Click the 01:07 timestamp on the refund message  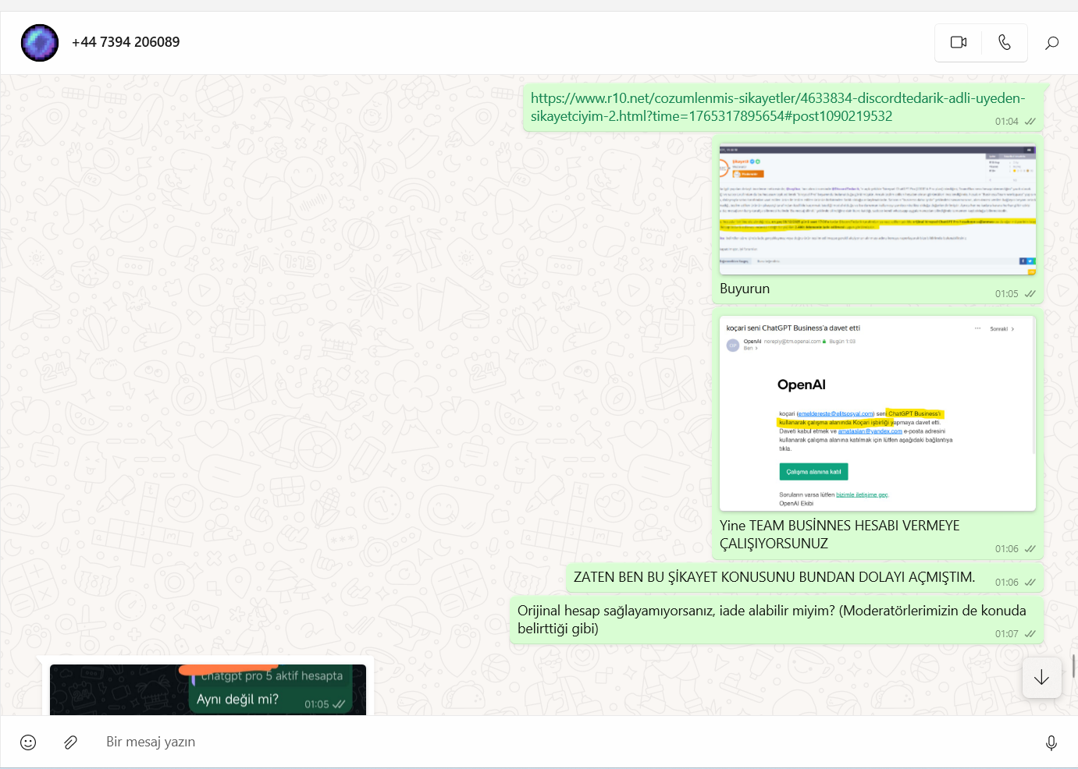1006,634
